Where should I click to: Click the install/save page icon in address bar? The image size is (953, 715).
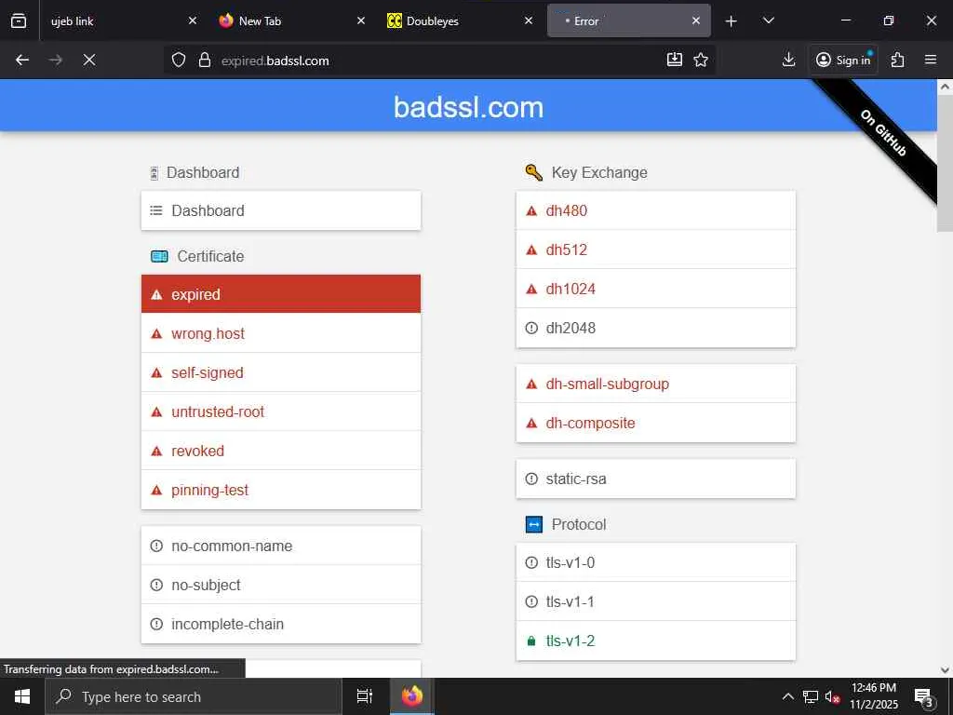(x=675, y=60)
